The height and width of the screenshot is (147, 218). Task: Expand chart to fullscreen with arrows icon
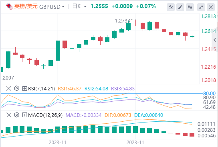coord(201,7)
